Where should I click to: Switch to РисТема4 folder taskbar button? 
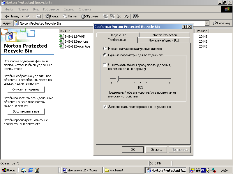tap(123, 170)
